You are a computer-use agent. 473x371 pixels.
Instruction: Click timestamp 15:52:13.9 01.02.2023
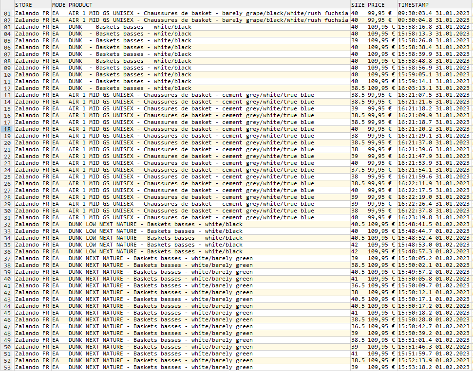(x=434, y=360)
